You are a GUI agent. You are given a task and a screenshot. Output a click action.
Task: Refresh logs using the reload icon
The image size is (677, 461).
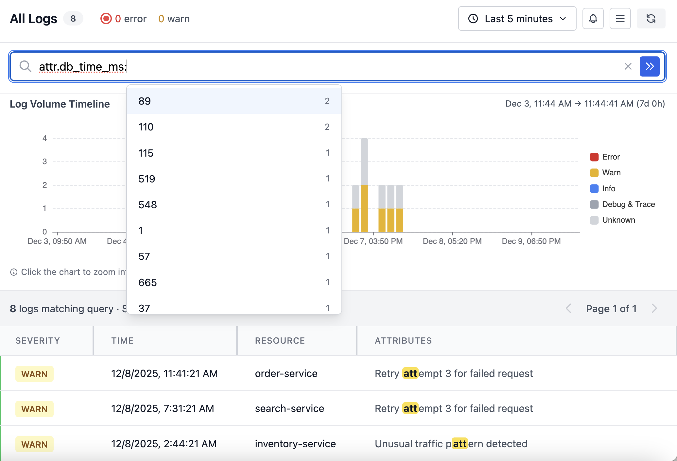(651, 19)
